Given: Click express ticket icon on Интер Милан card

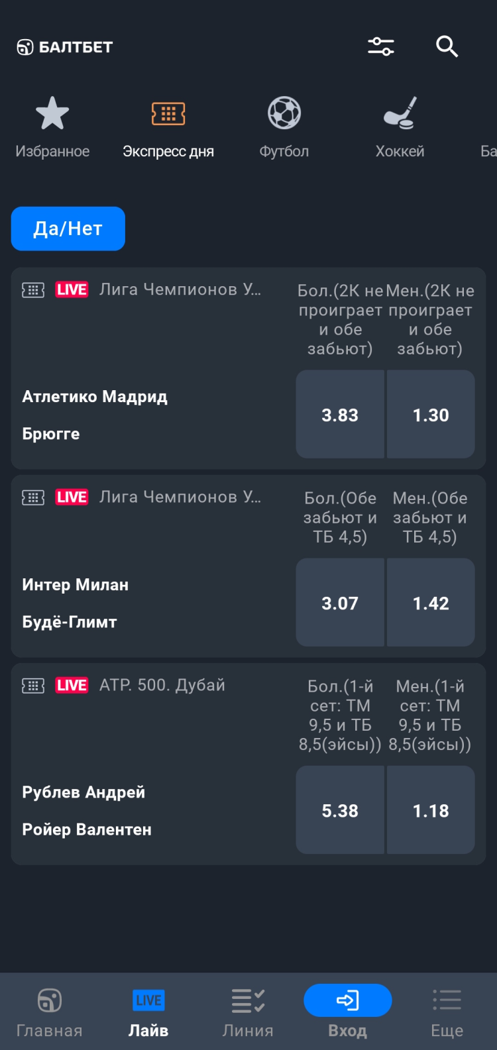Looking at the screenshot, I should tap(33, 498).
